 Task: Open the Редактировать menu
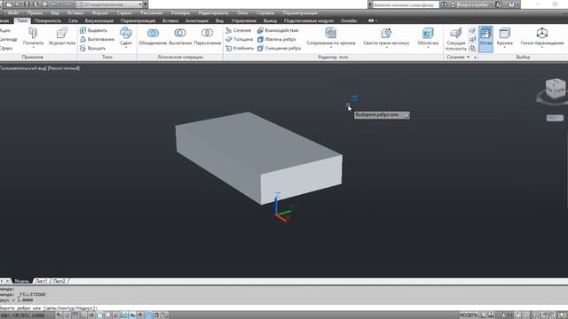tap(213, 12)
